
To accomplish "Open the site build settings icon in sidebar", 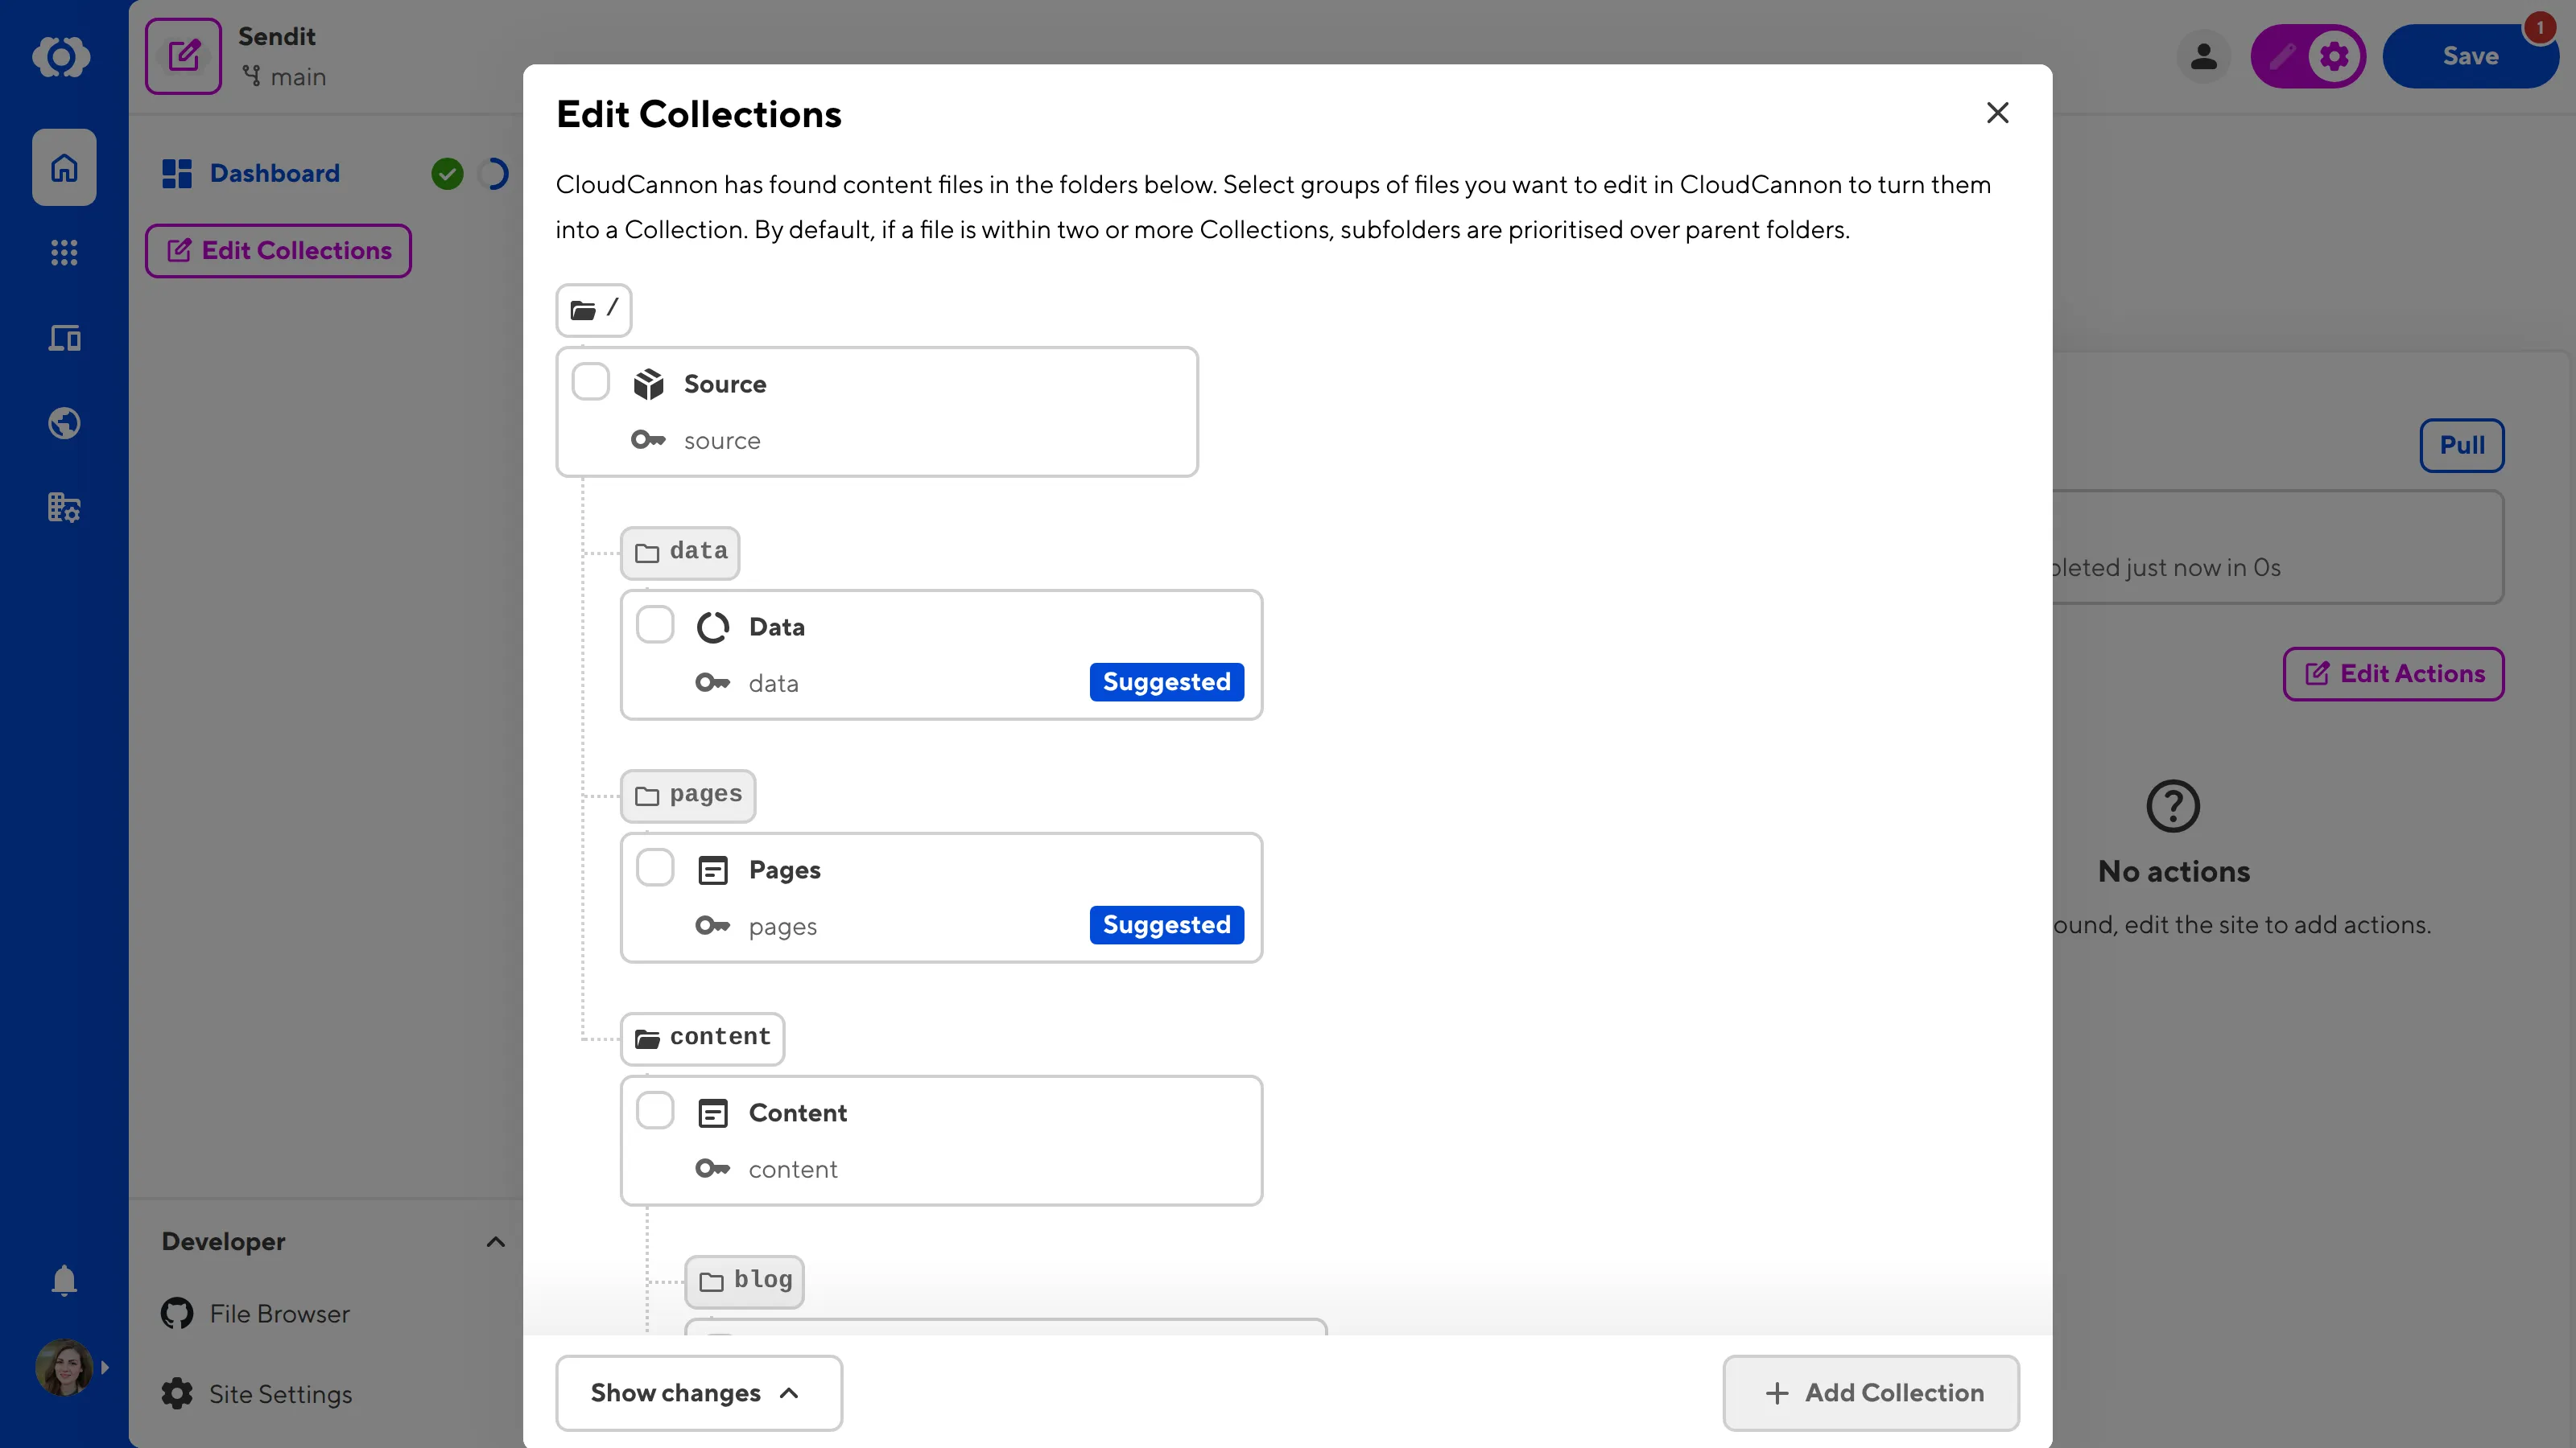I will click(64, 508).
